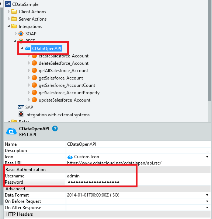Select the CDataOpenAPI tree item
This screenshot has width=212, height=219.
click(x=46, y=49)
